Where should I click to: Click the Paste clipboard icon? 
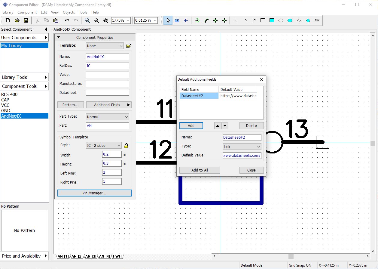click(55, 20)
